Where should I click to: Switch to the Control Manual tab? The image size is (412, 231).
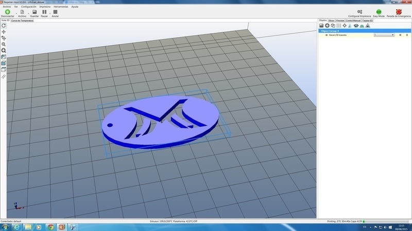click(x=353, y=21)
